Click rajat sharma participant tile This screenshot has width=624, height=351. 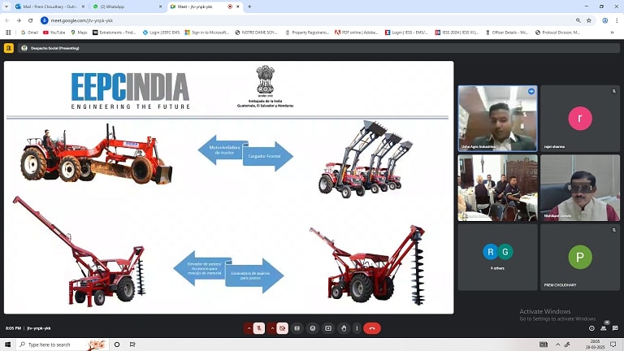580,118
